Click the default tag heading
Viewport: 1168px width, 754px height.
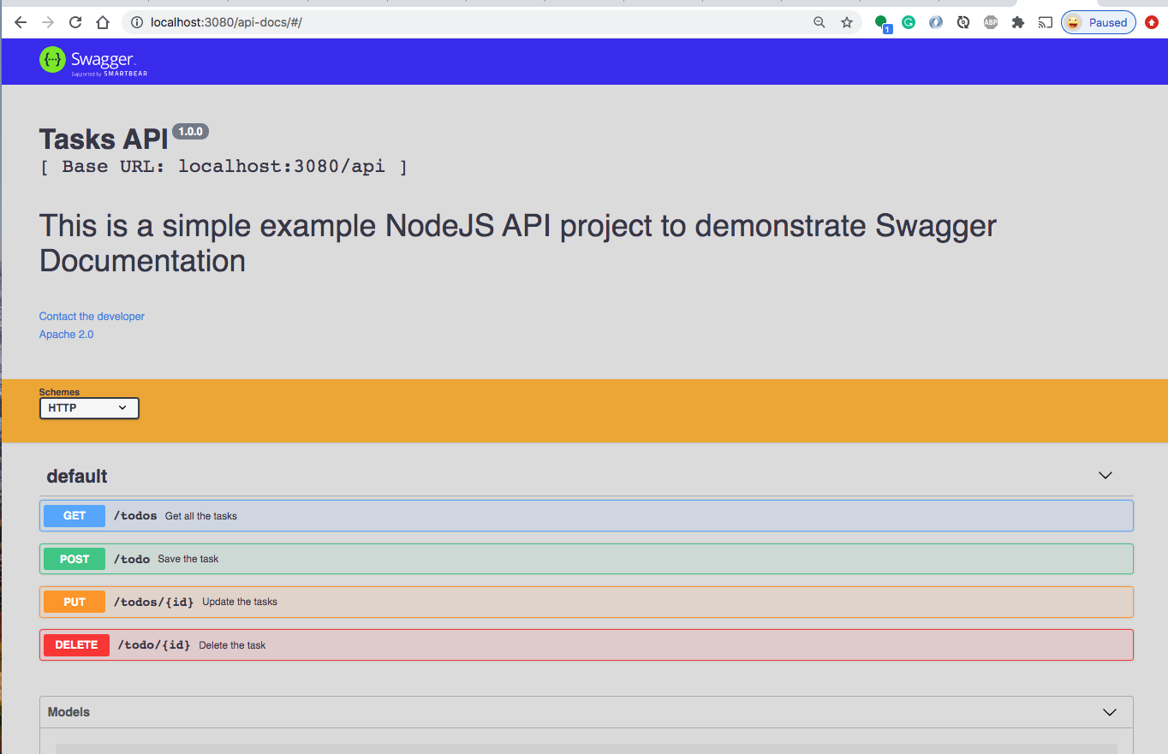(77, 476)
